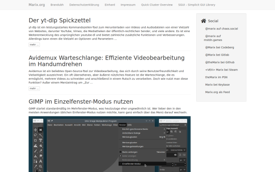Open '@Marix bei Codeberg' profile link

[x=220, y=47]
